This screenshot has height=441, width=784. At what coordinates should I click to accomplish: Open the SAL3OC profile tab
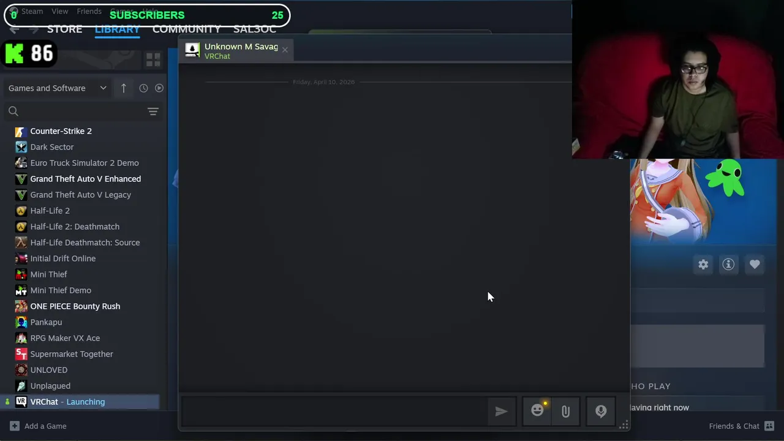pyautogui.click(x=255, y=29)
